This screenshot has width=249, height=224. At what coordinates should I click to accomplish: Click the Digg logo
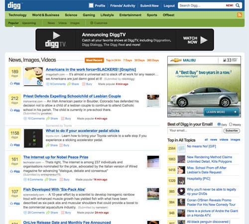14,5
